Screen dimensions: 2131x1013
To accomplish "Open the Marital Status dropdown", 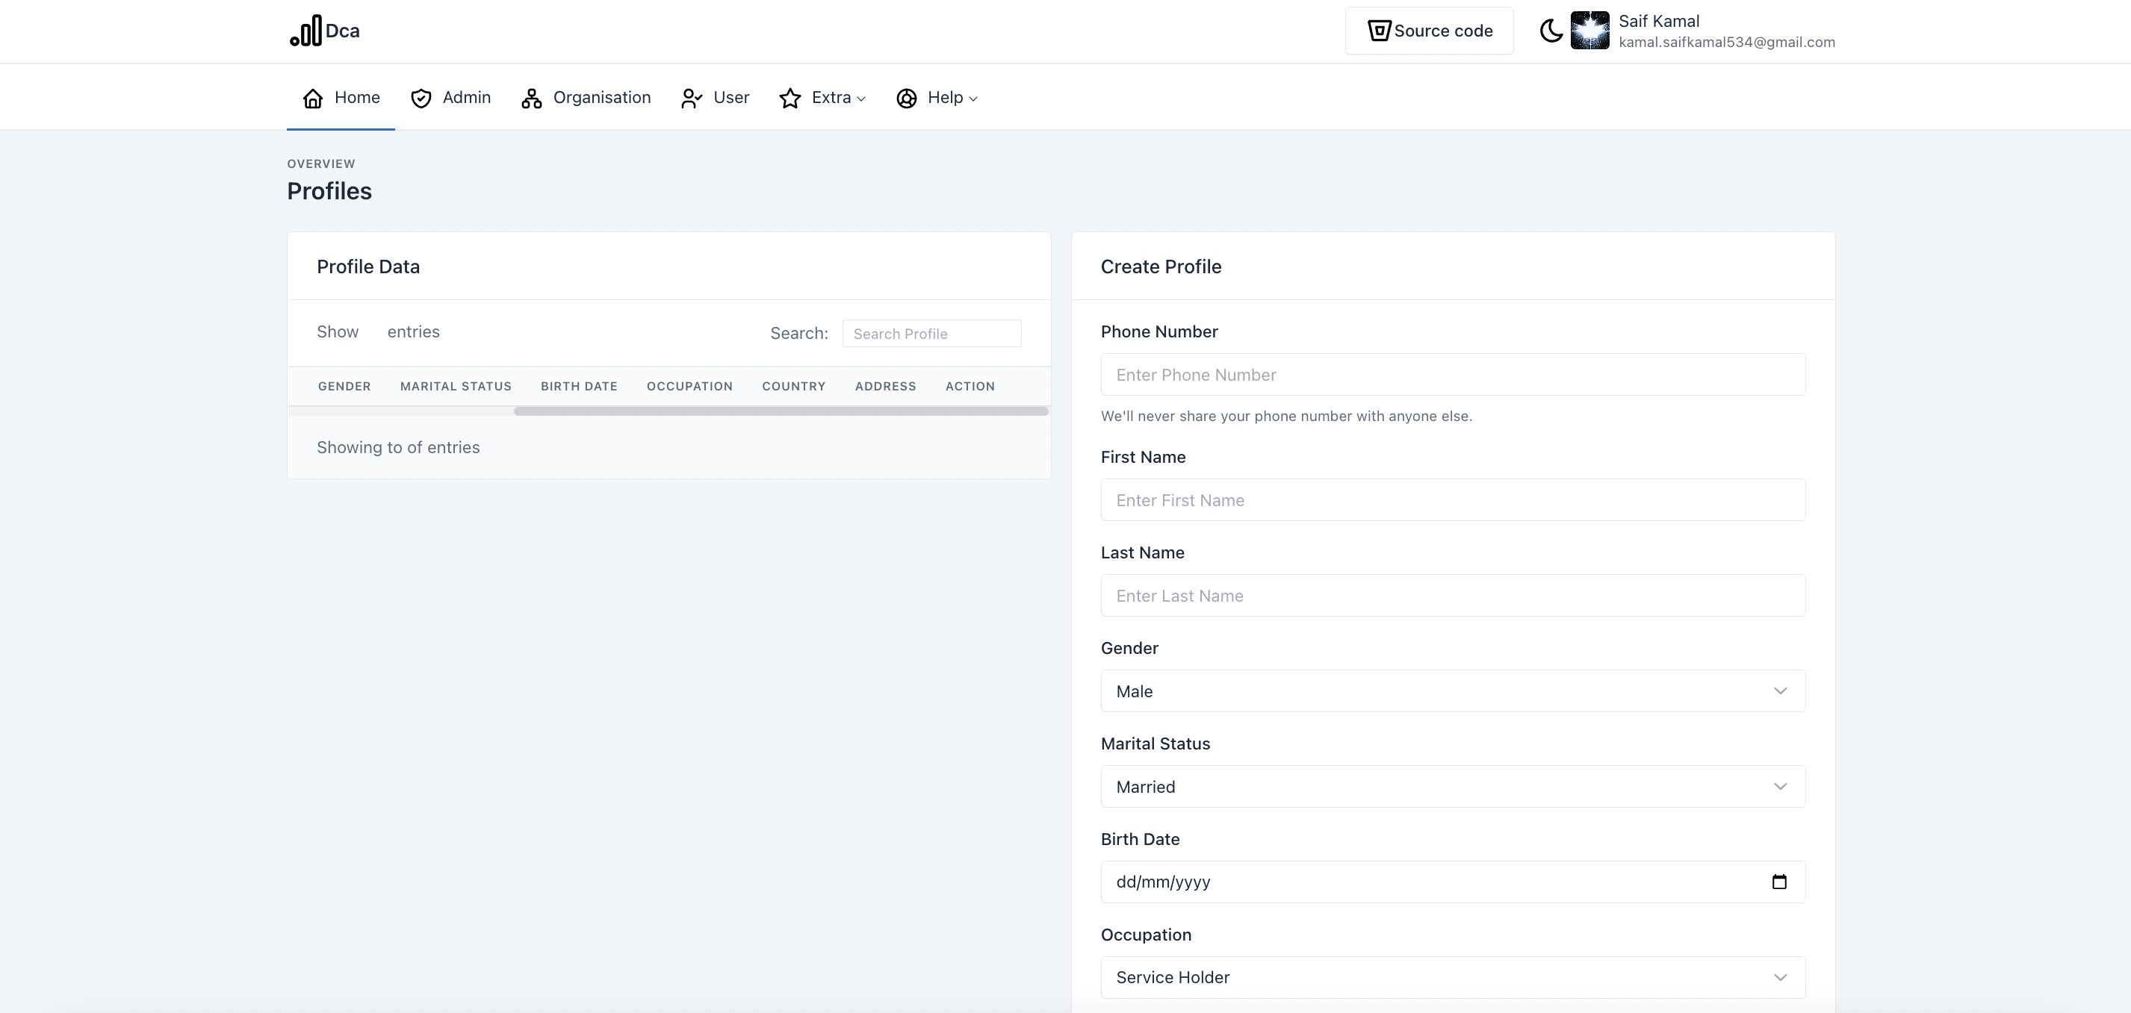I will pos(1452,786).
